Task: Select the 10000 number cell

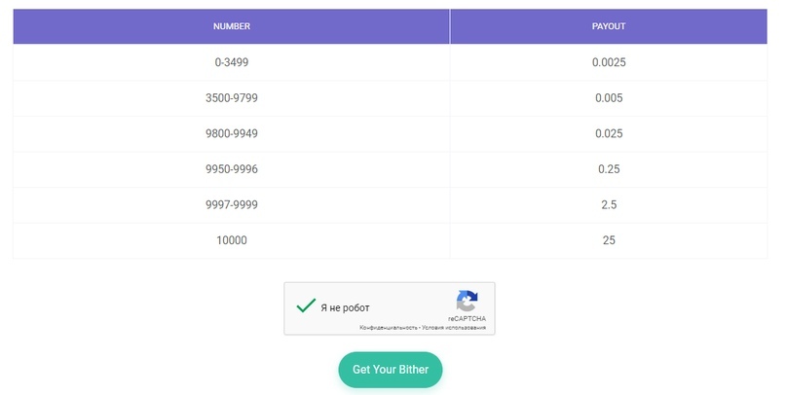Action: 232,240
